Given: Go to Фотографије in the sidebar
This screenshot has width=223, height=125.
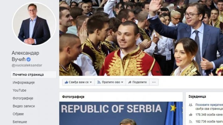Looking at the screenshot, I should pos(23,98).
